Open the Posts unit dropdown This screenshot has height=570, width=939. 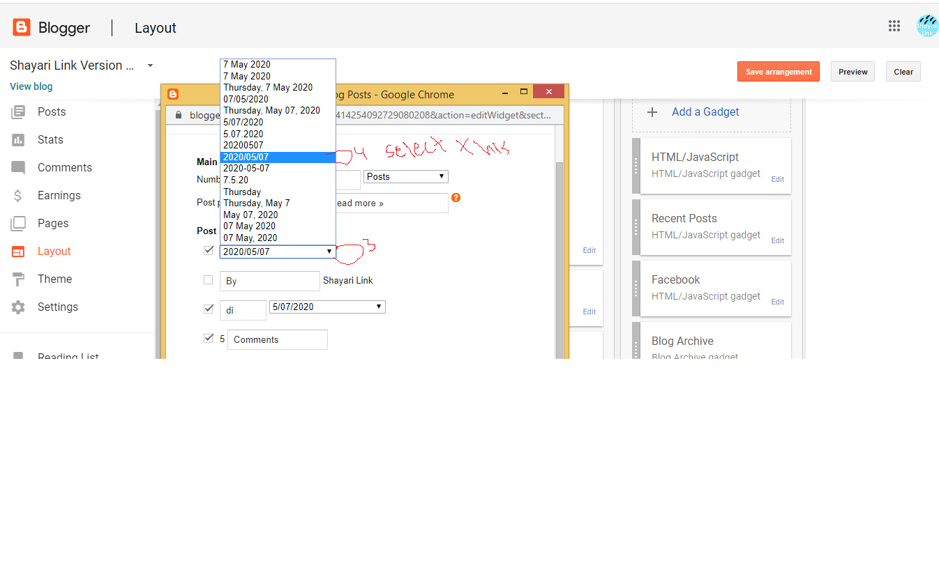point(406,177)
